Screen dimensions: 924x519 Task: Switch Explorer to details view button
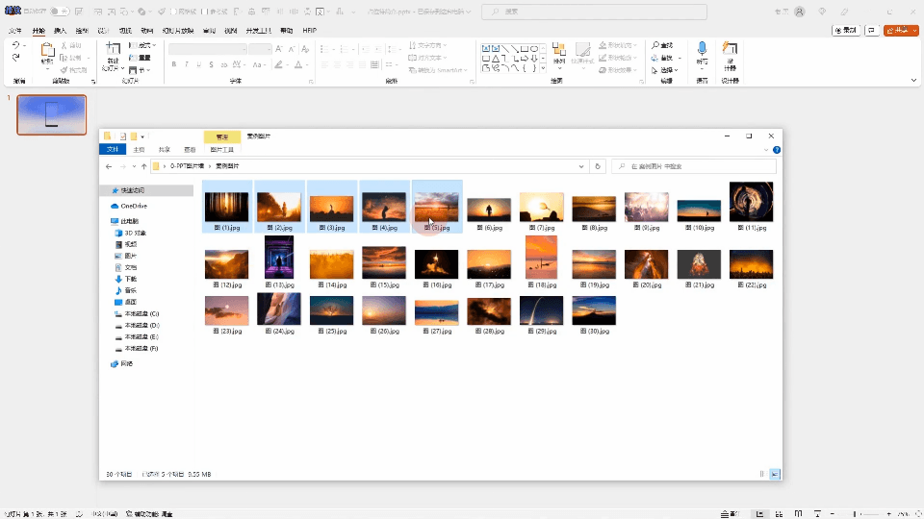762,474
